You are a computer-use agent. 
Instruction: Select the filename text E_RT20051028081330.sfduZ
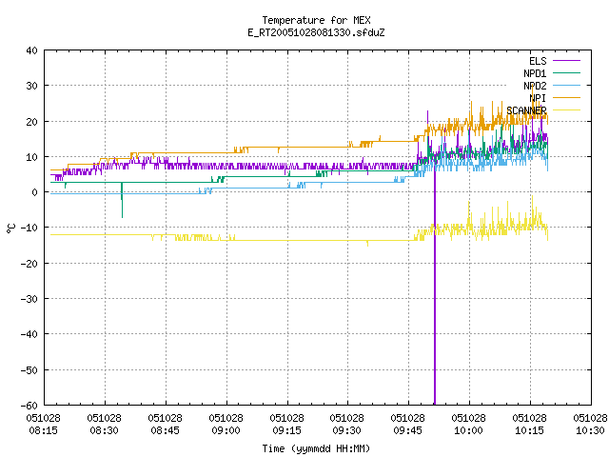(316, 32)
